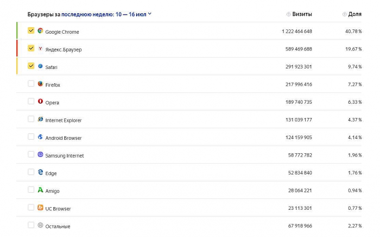
Task: Click the UC Browser icon
Action: [x=40, y=208]
